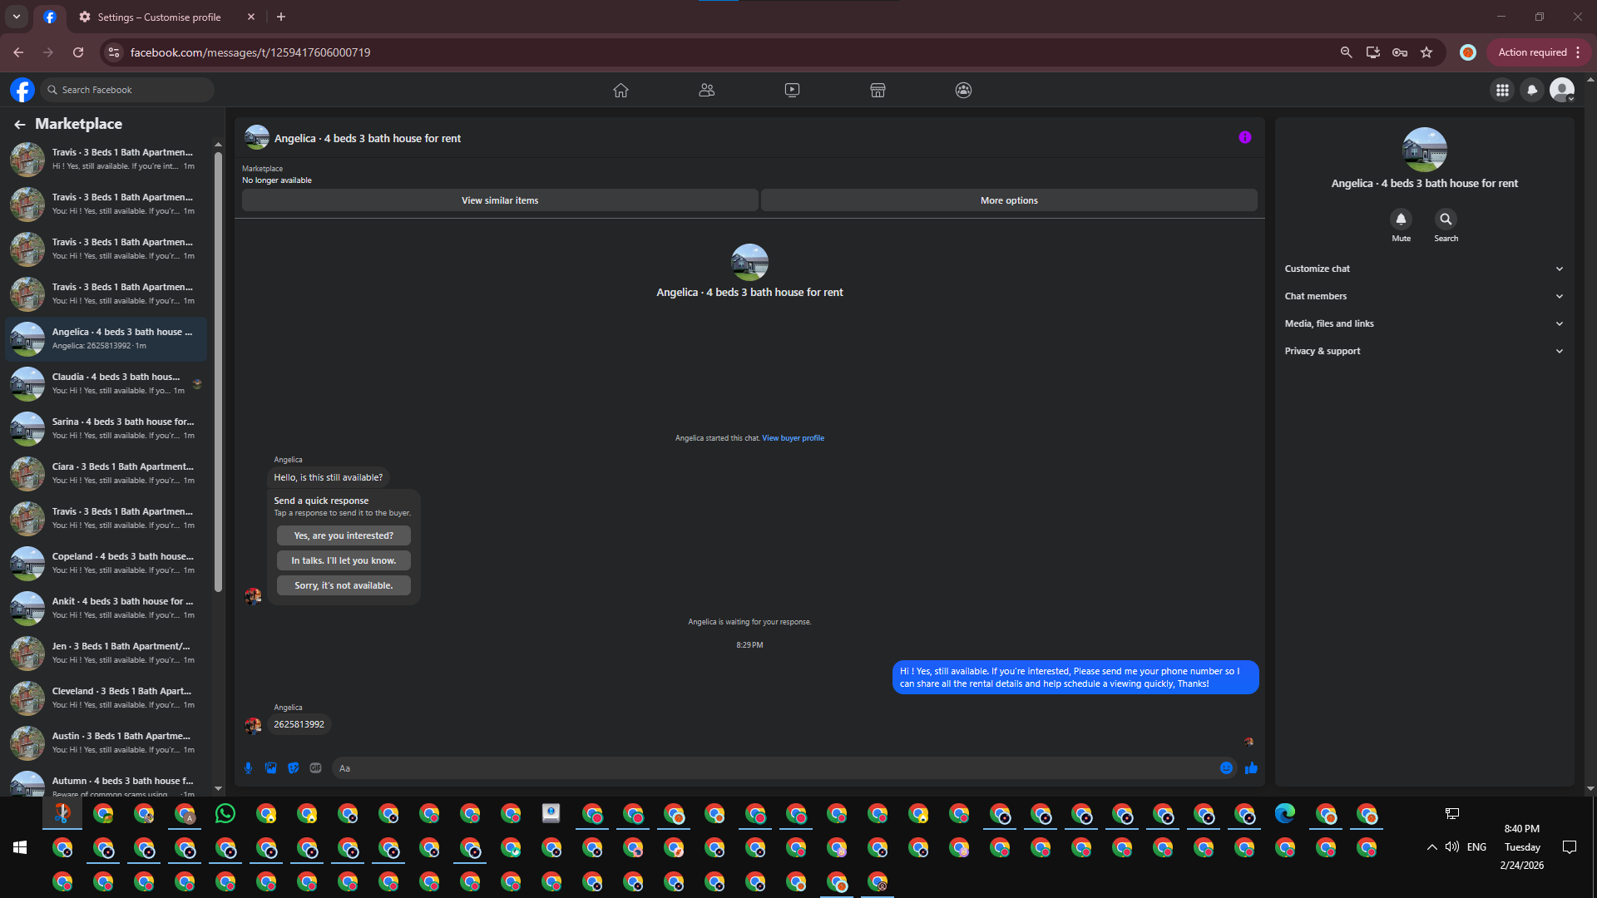1597x898 pixels.
Task: Click the purple conversation info icon
Action: pos(1244,138)
